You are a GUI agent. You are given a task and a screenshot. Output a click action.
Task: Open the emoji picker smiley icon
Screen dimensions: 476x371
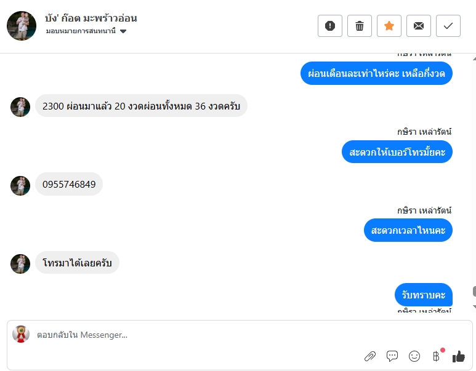(414, 356)
